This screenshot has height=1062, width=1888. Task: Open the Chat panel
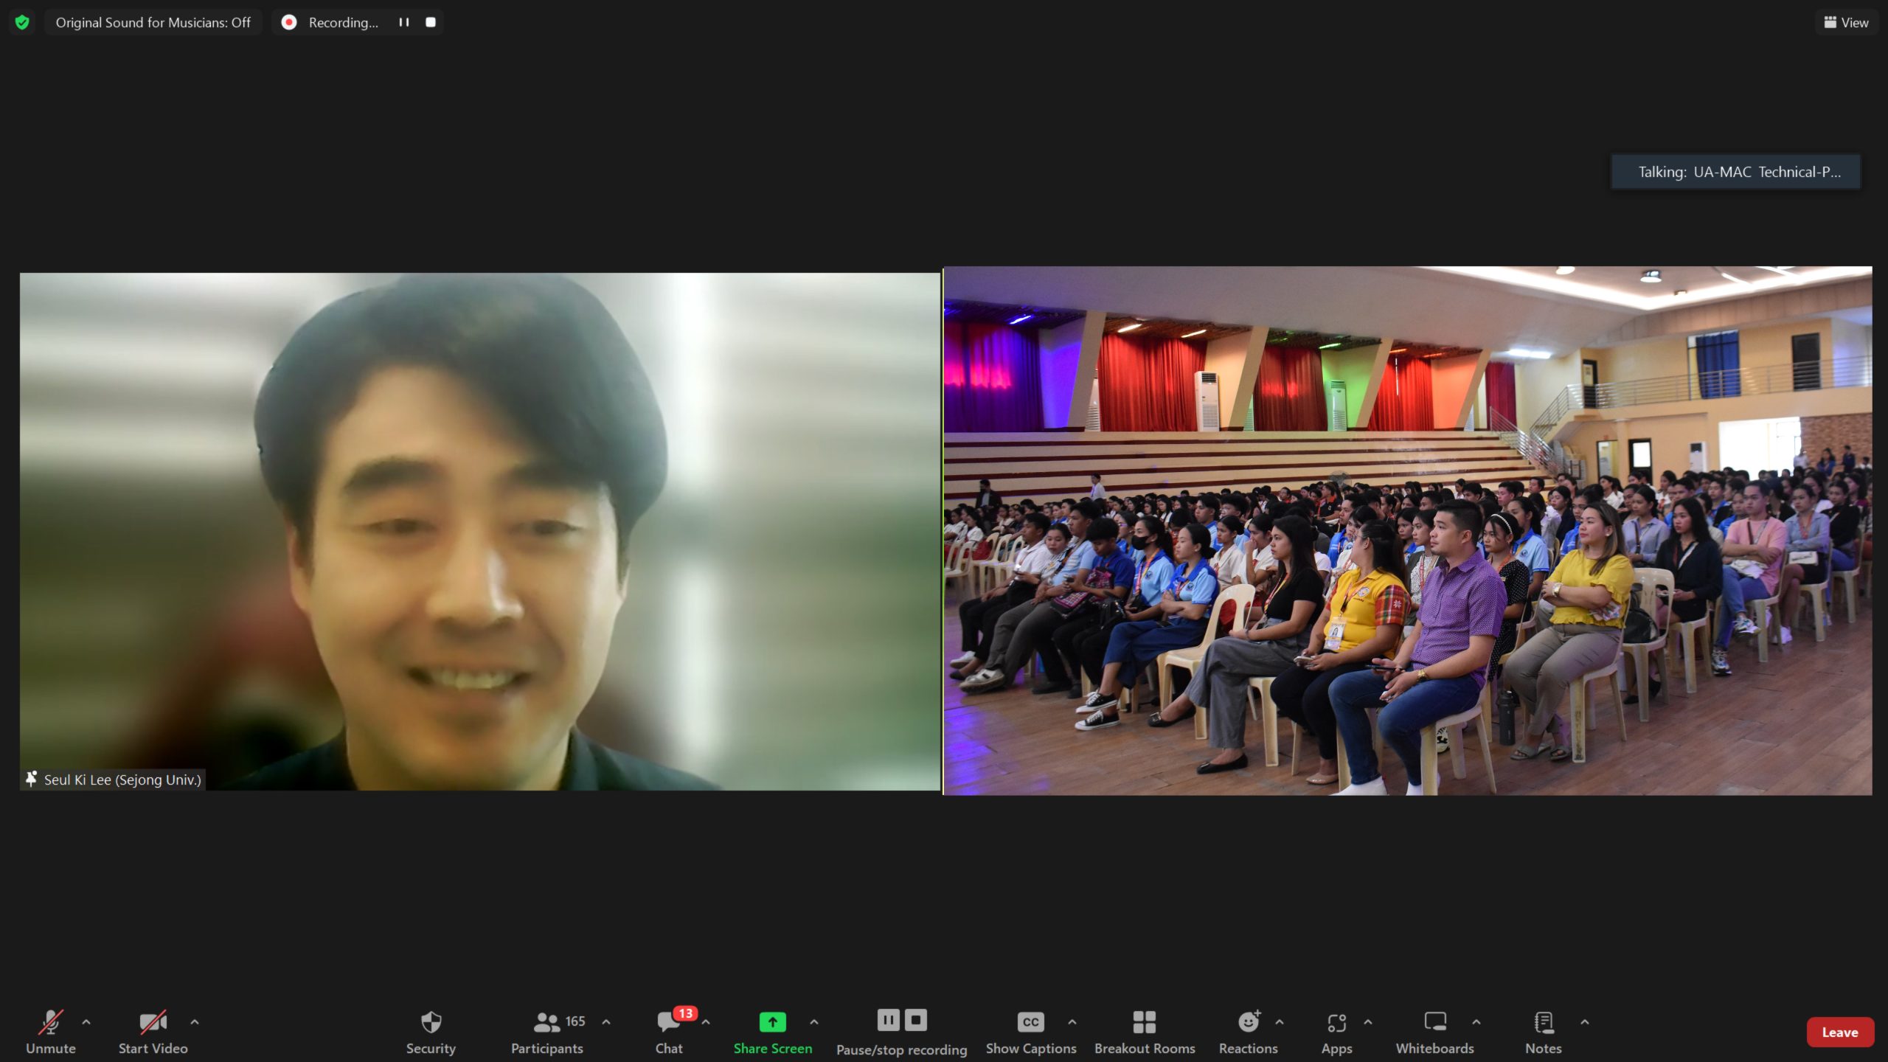tap(669, 1032)
